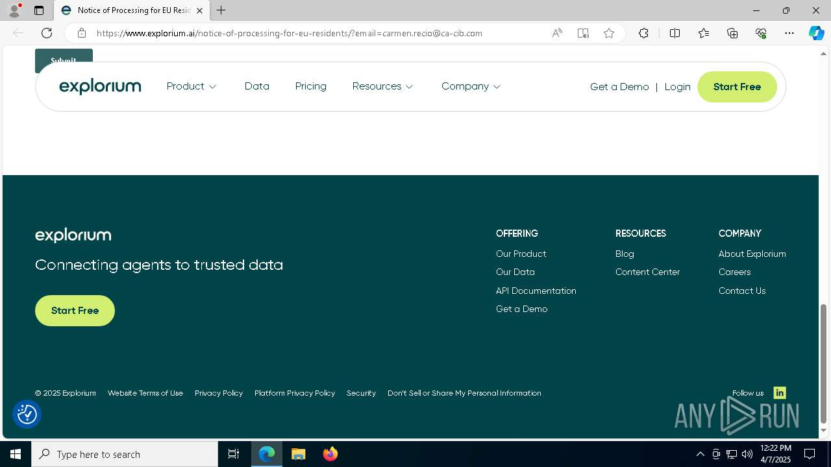Open footer Get a Demo link
This screenshot has height=467, width=831.
(x=521, y=309)
